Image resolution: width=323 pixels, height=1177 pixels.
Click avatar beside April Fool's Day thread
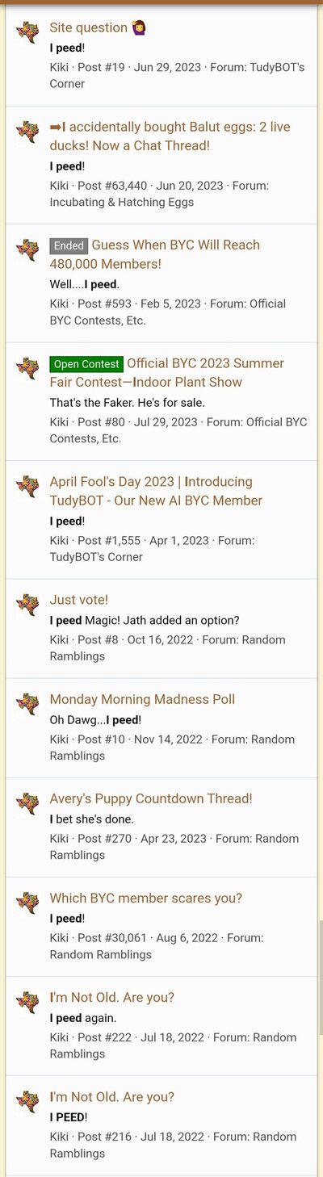(x=27, y=487)
